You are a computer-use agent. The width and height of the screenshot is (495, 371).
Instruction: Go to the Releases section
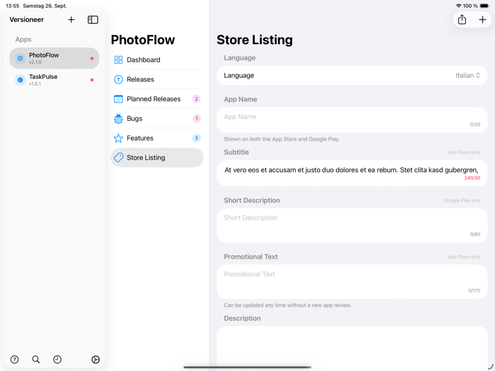point(157,80)
